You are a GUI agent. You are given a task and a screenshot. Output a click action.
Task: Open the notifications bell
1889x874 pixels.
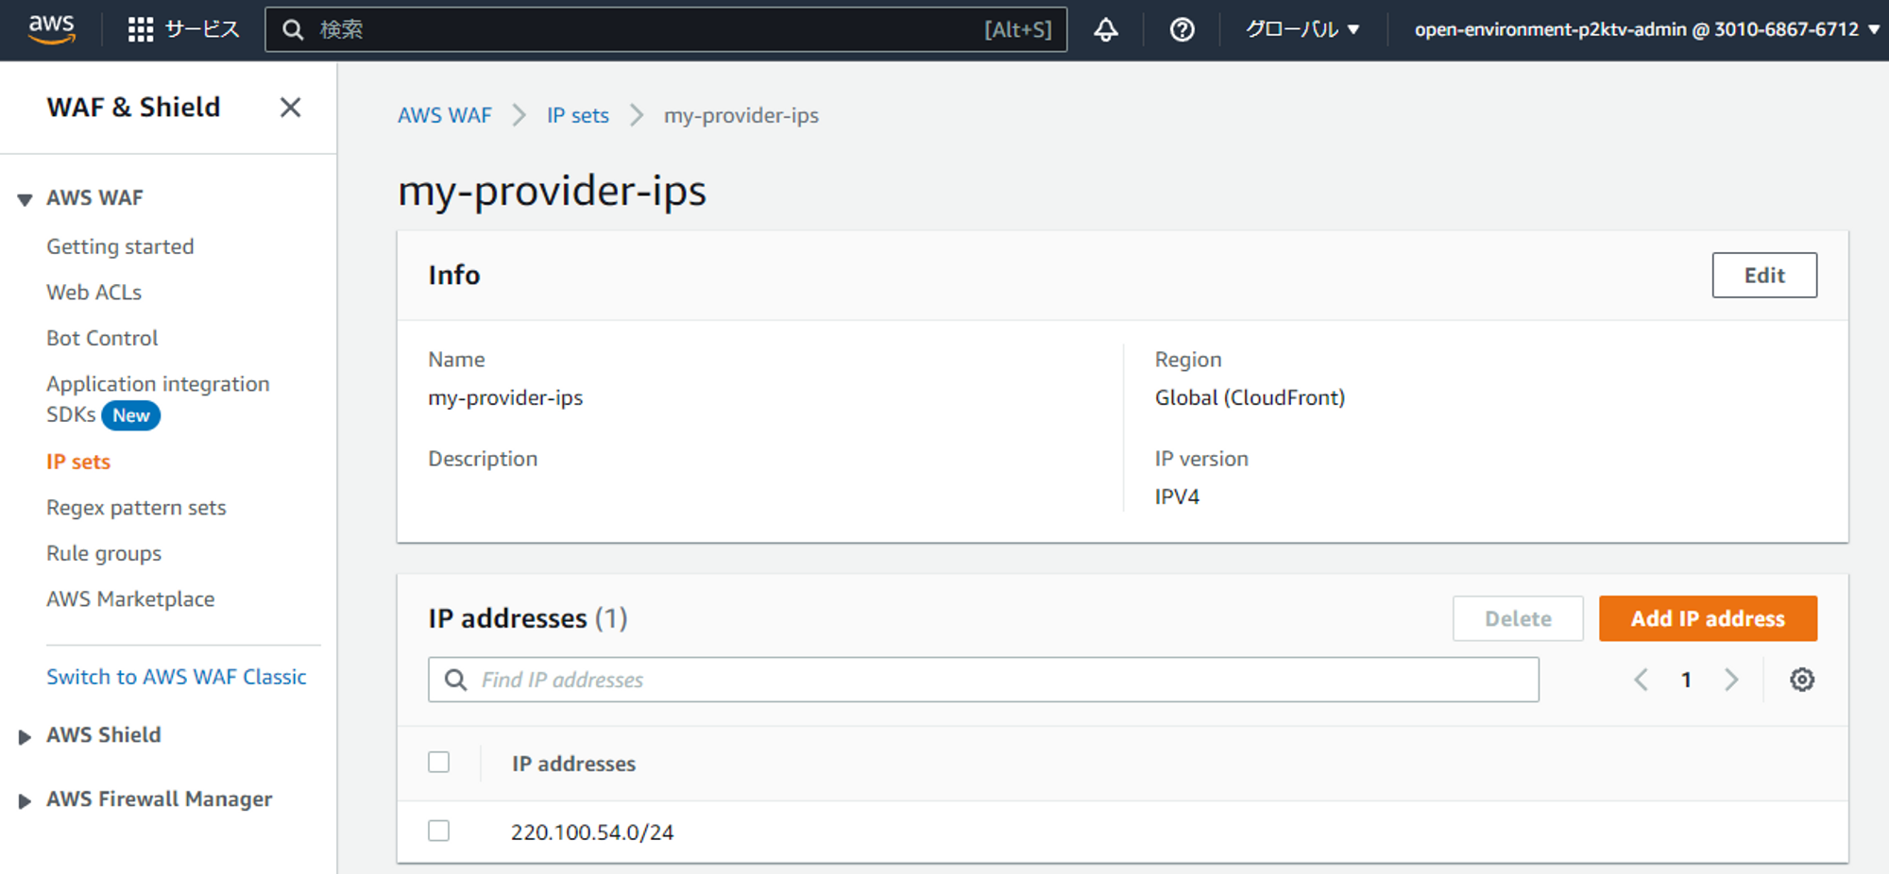click(1106, 29)
